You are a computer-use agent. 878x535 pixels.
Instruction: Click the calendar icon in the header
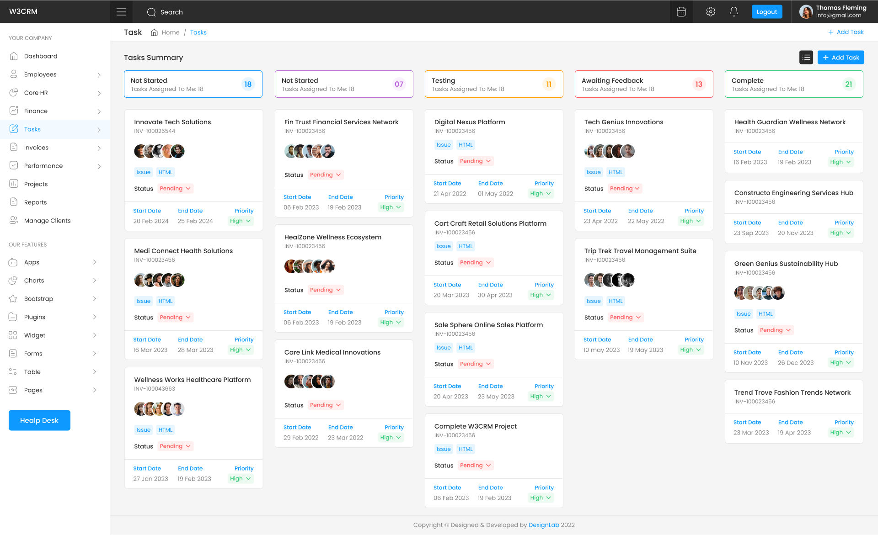point(681,11)
